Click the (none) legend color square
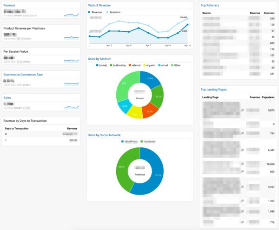The width and height of the screenshot is (279, 230). 97,65
